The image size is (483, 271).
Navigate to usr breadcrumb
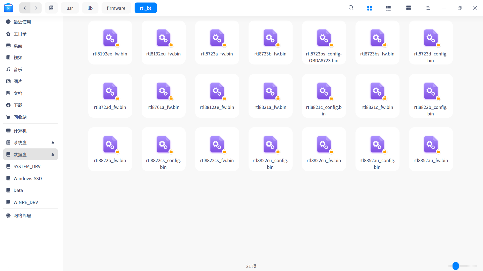[x=70, y=8]
